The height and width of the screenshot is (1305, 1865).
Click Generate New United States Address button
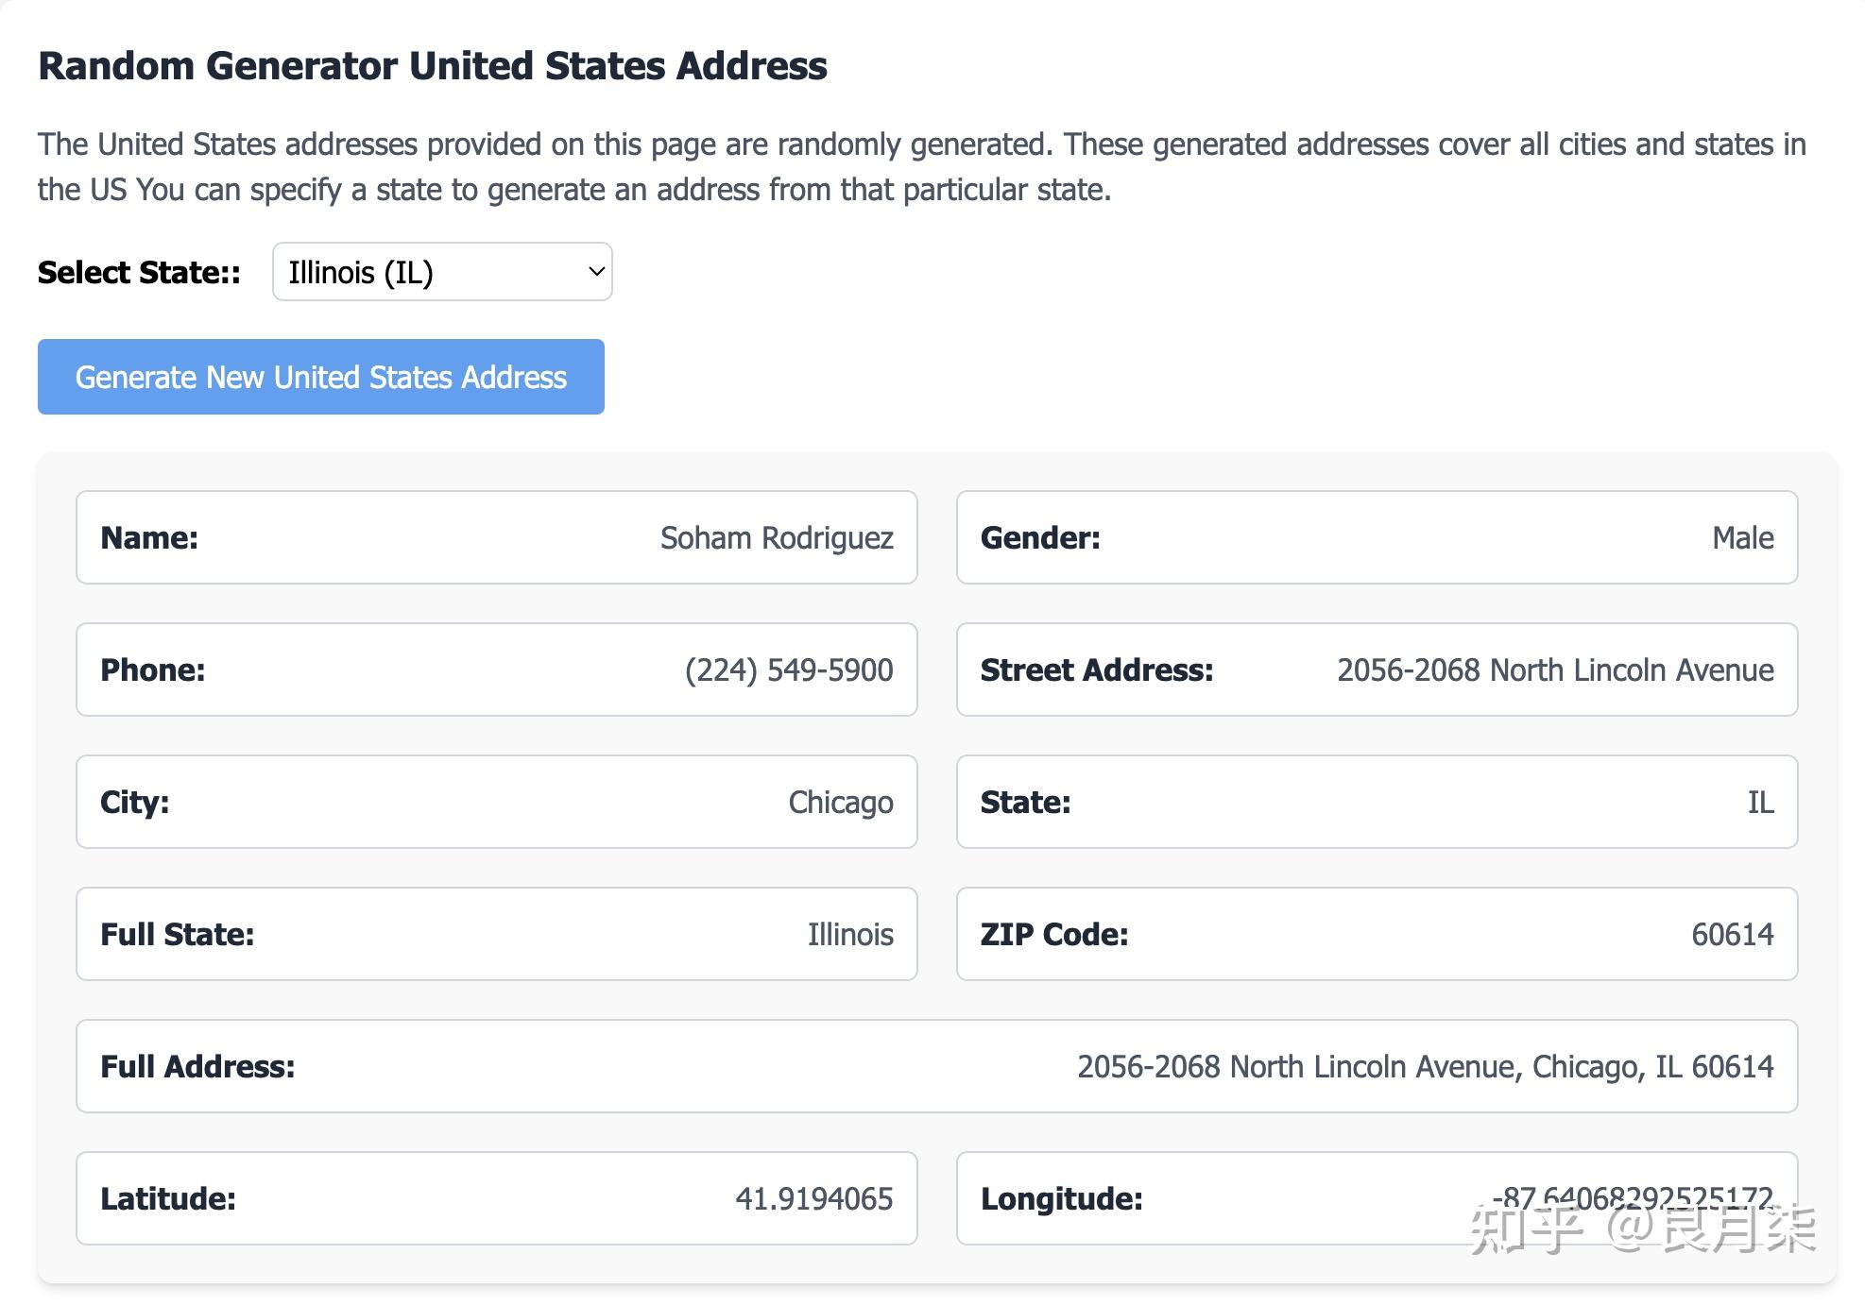click(320, 377)
